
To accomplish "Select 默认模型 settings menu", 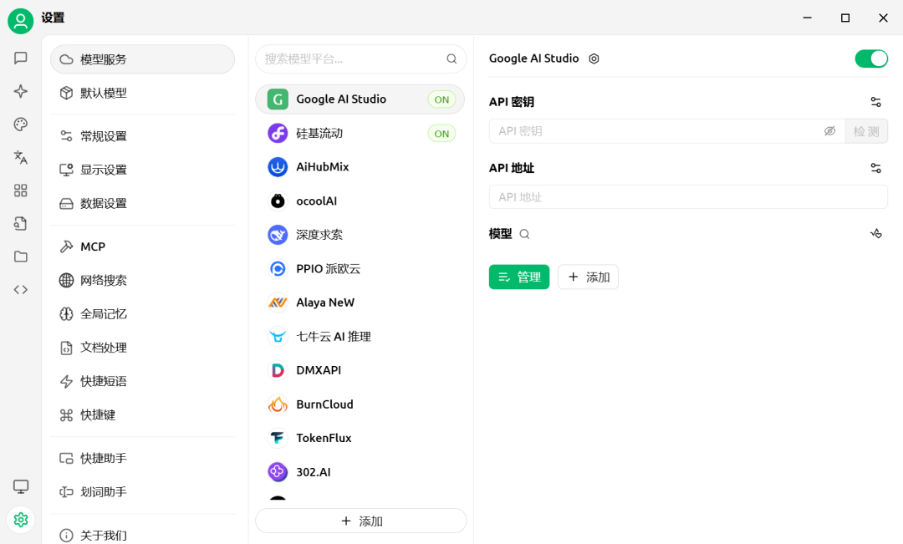I will click(142, 93).
